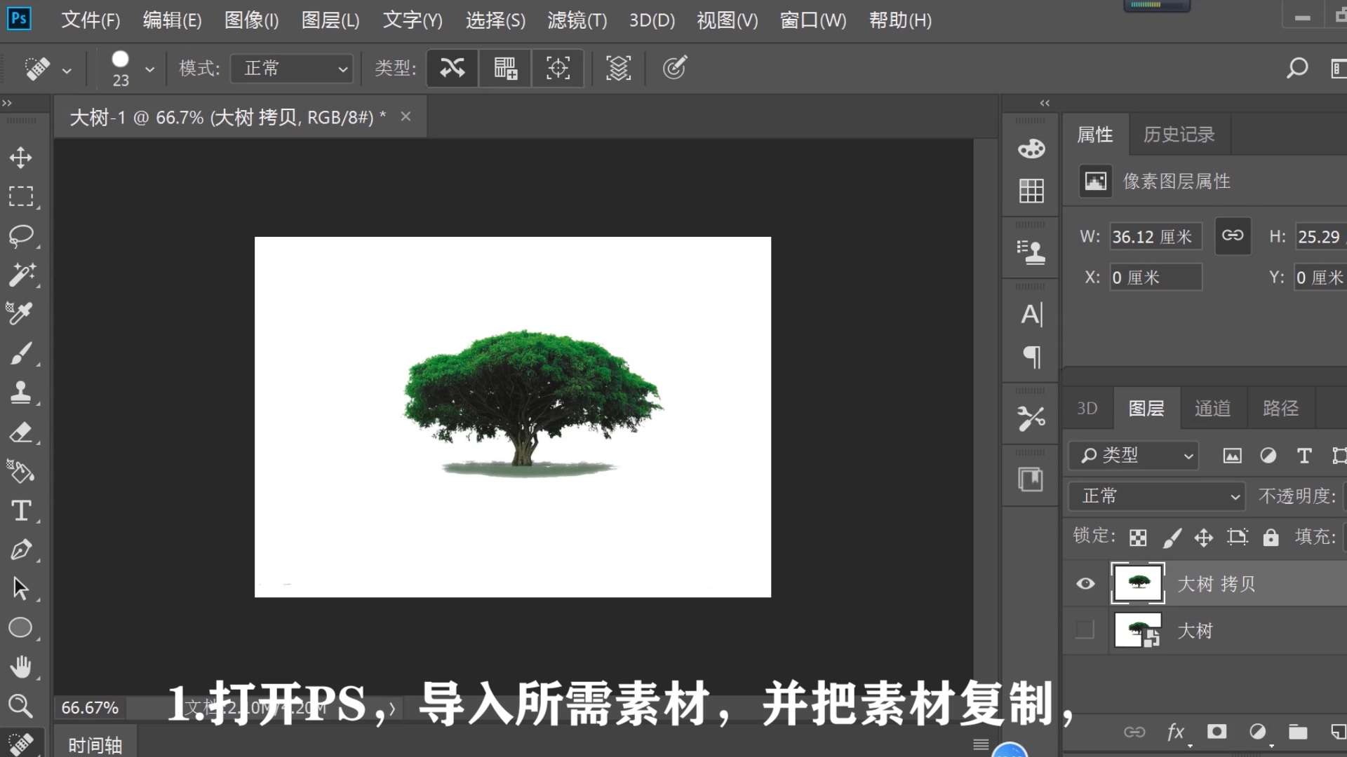Add a layer mask
The image size is (1347, 757).
[x=1217, y=732]
